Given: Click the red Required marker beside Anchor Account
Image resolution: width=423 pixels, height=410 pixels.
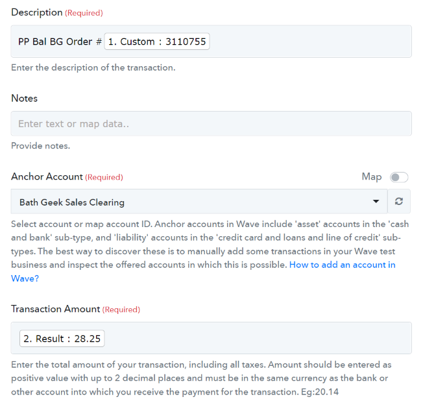Looking at the screenshot, I should coord(104,177).
